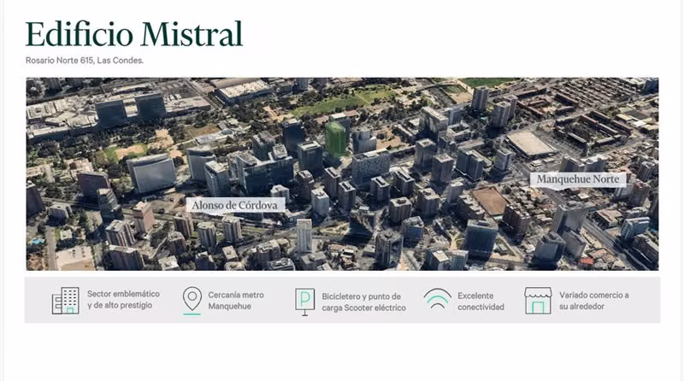Click the location pin icon for metro Manquehue
This screenshot has width=684, height=381.
192,301
